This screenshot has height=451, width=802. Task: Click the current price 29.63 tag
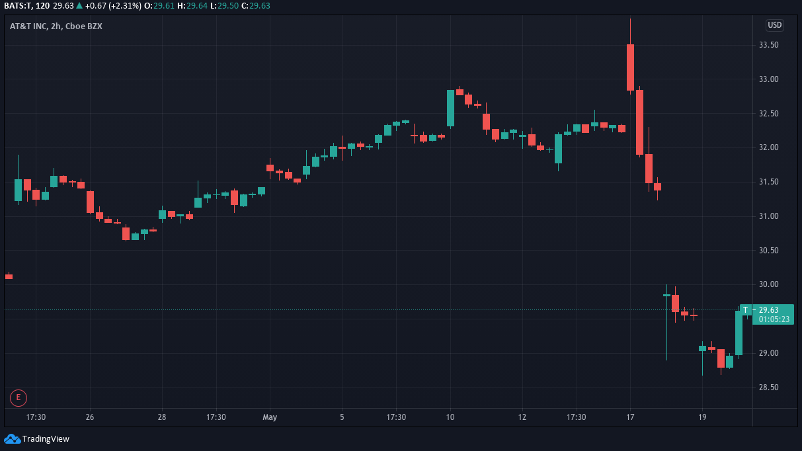tap(768, 310)
